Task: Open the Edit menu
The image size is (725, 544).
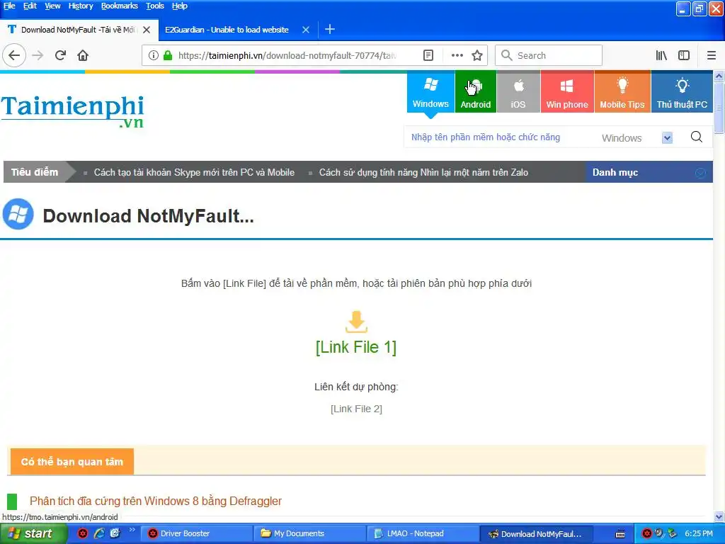Action: [30, 6]
